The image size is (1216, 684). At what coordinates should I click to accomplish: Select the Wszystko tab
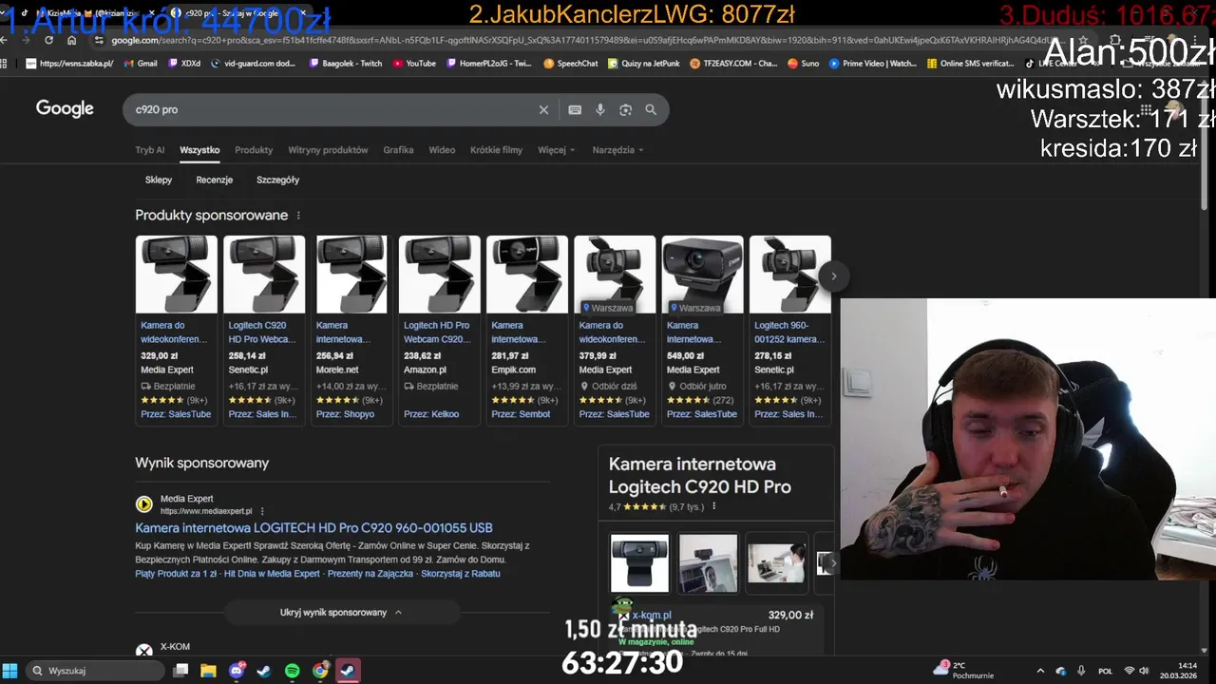pos(199,150)
